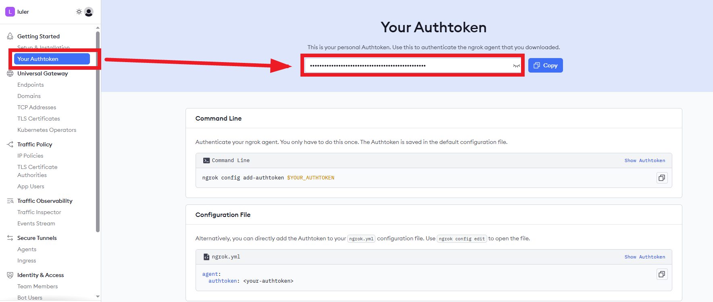Click the 'Your Authtoken' page title

tap(434, 27)
